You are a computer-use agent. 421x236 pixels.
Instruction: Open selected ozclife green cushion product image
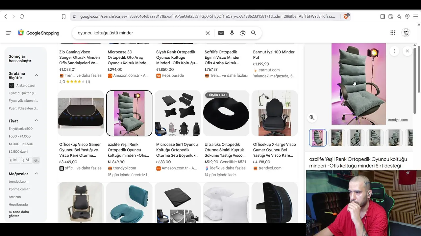[x=129, y=113]
